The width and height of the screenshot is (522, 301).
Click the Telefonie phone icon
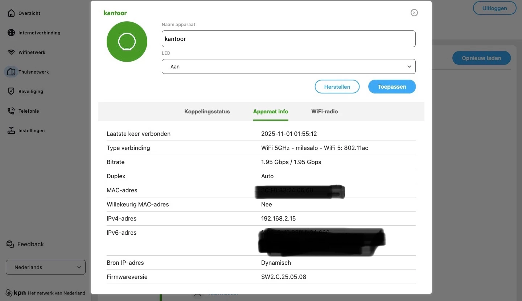tap(11, 111)
